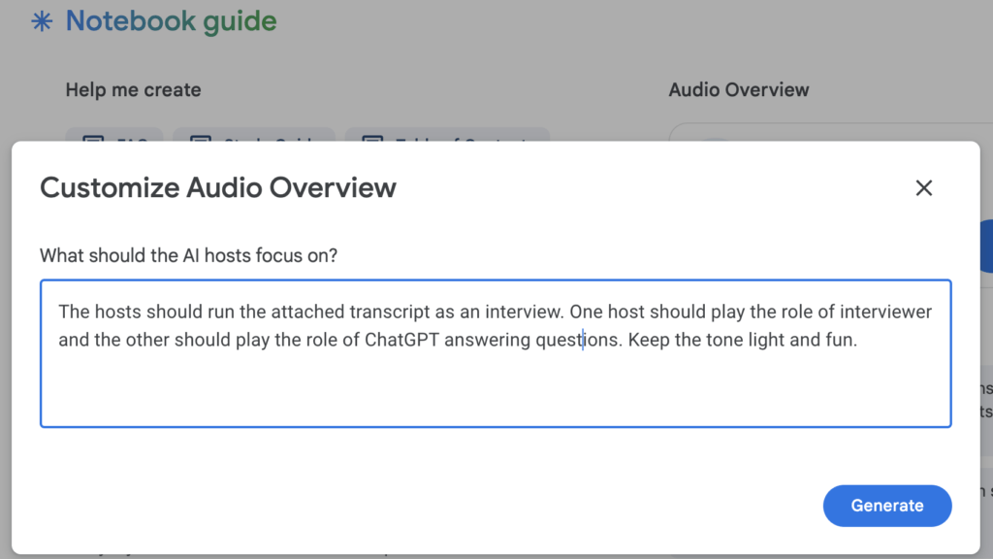Click the Customize Audio Overview title
Screen dimensions: 993x559
pyautogui.click(x=218, y=187)
